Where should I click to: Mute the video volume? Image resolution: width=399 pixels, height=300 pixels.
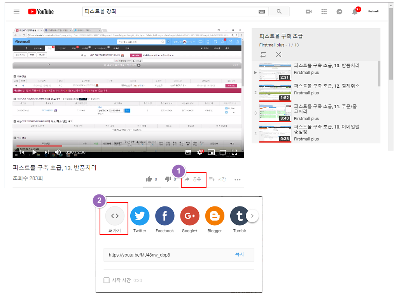[58, 152]
